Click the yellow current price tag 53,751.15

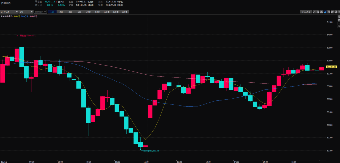332,67
